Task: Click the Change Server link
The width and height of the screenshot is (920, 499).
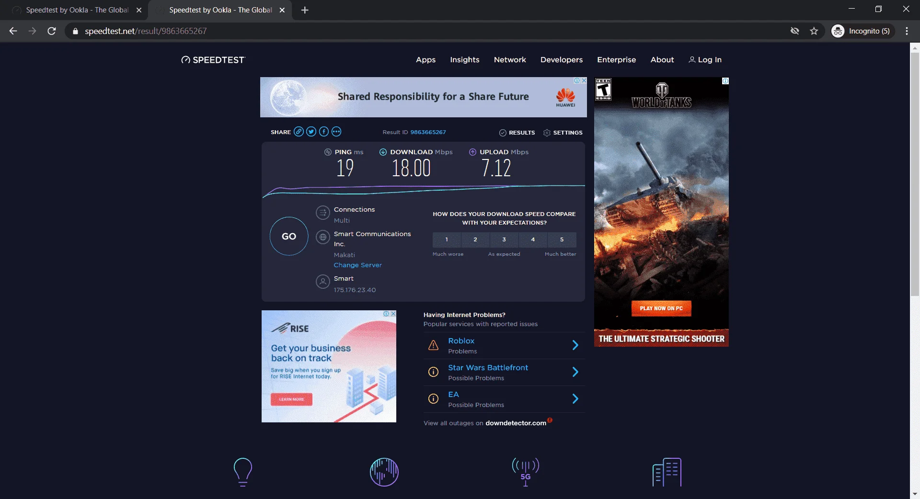Action: click(358, 265)
